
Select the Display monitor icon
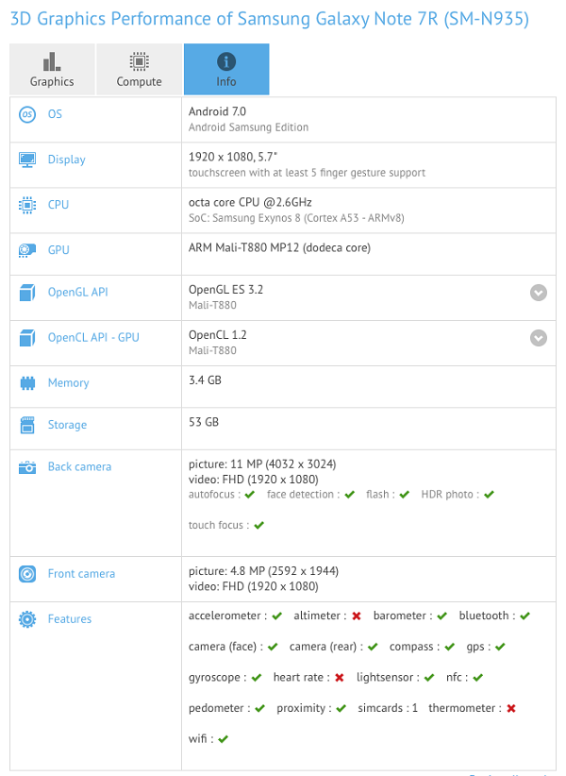click(28, 160)
